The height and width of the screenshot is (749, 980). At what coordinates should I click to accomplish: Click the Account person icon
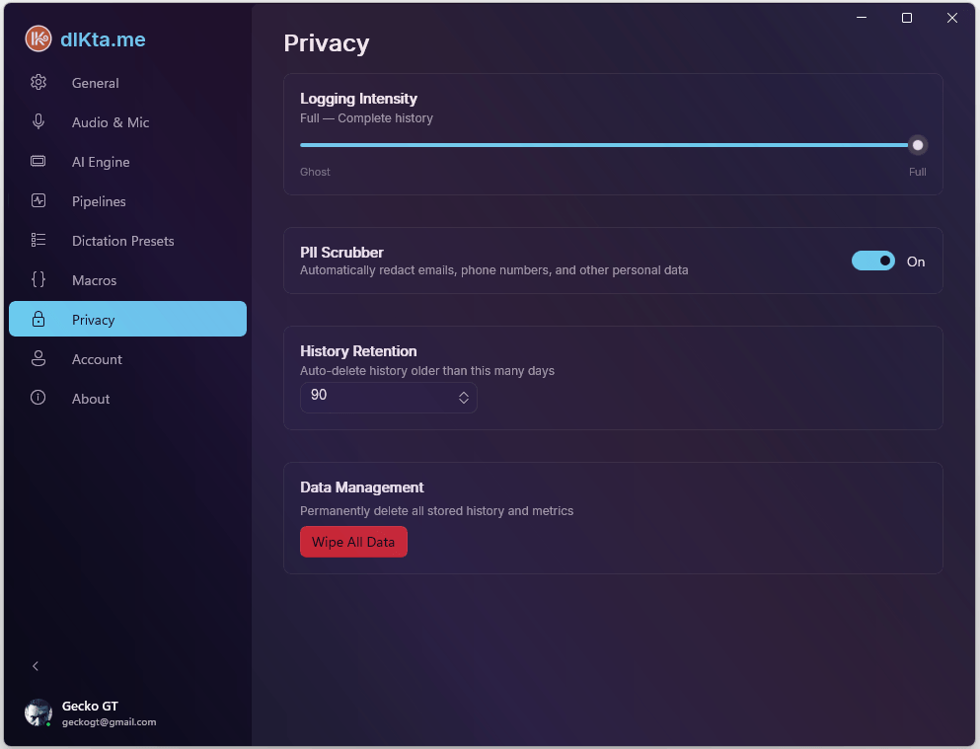click(x=38, y=358)
